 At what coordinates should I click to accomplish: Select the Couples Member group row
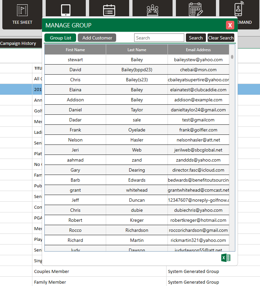tap(52, 271)
